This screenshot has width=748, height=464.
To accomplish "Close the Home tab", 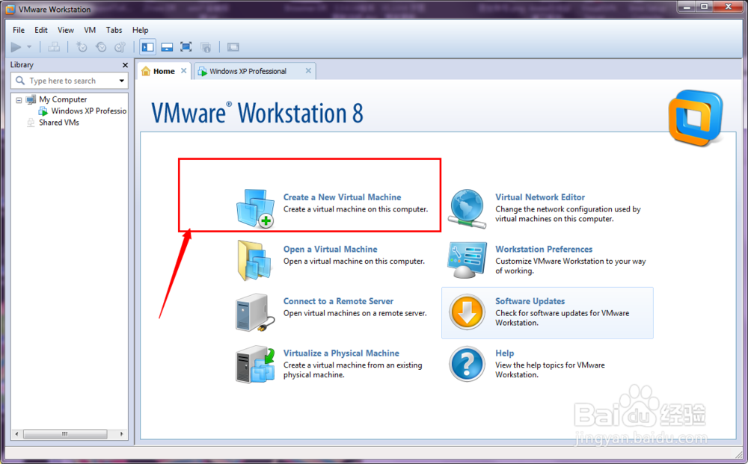I will [x=184, y=70].
